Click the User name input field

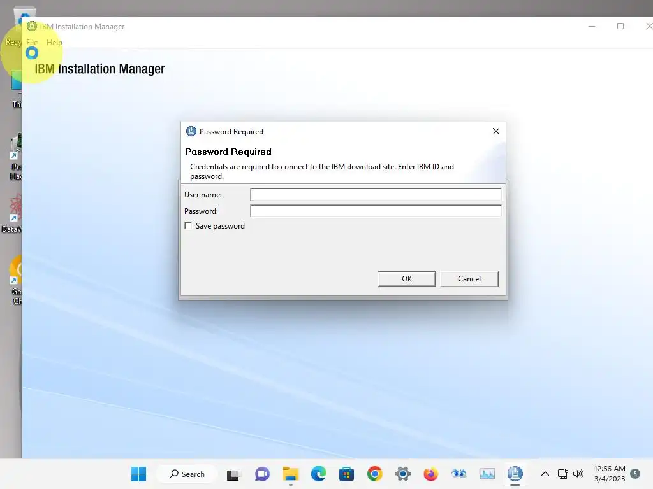coord(376,195)
